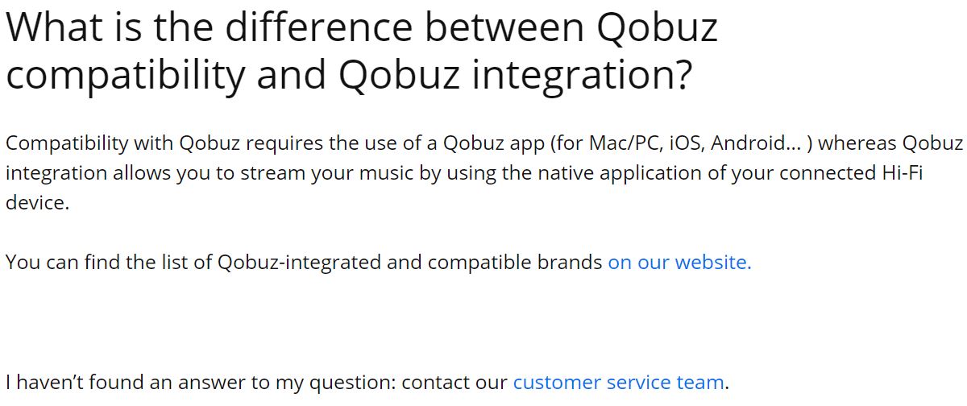Screen dimensions: 967x406
Task: Click the word 'Qobuz' in the heading's first line
Action: pyautogui.click(x=657, y=27)
